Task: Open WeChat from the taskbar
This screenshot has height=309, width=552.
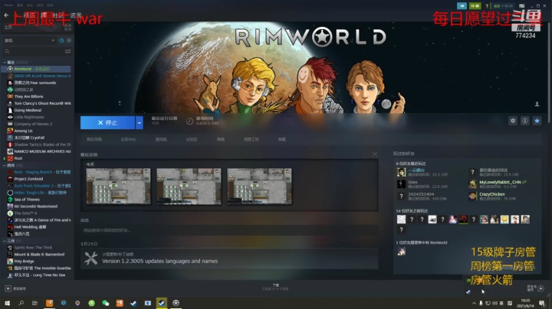Action: 106,303
